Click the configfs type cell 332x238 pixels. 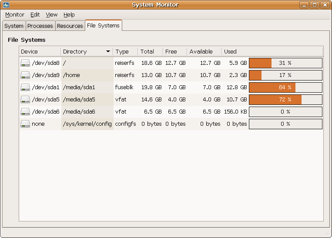(x=126, y=124)
